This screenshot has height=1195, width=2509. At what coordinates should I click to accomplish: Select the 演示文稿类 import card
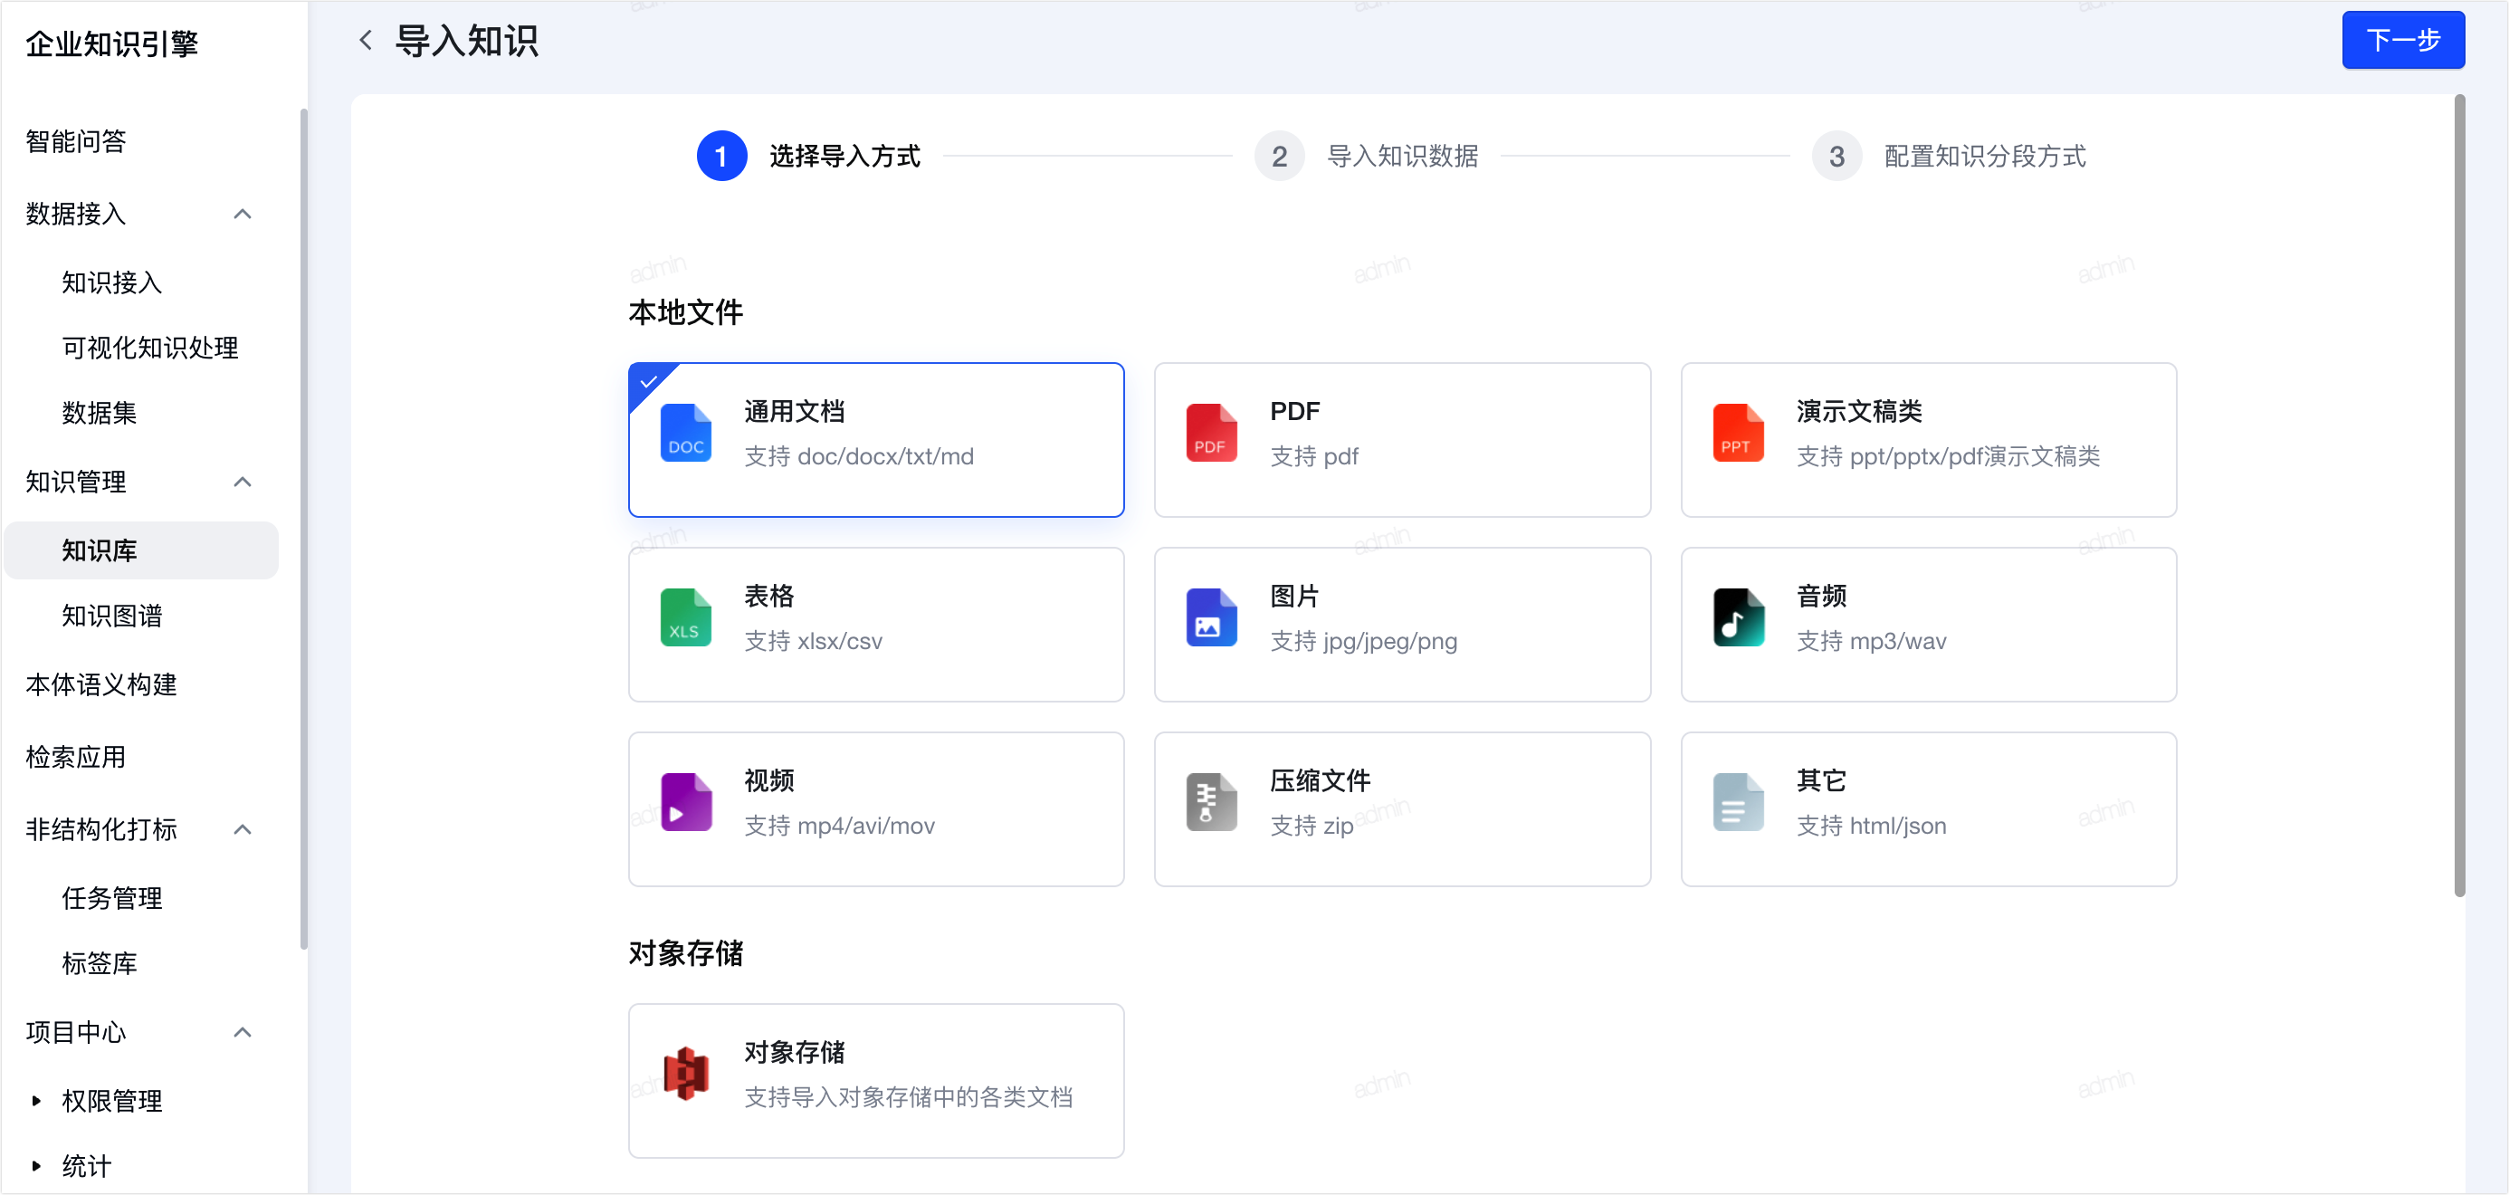pos(1928,439)
